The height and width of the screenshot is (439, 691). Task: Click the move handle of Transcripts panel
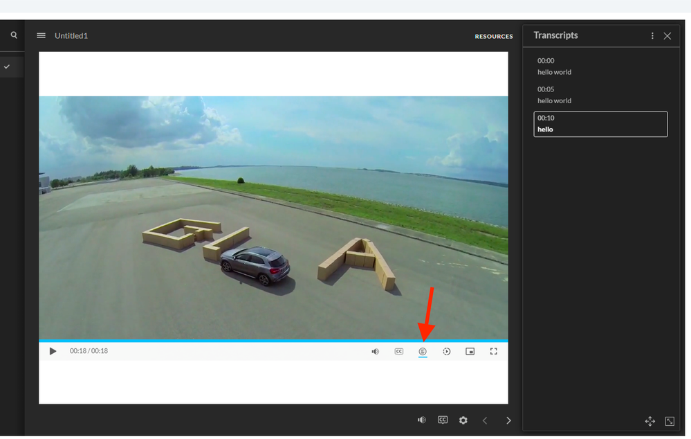coord(650,421)
